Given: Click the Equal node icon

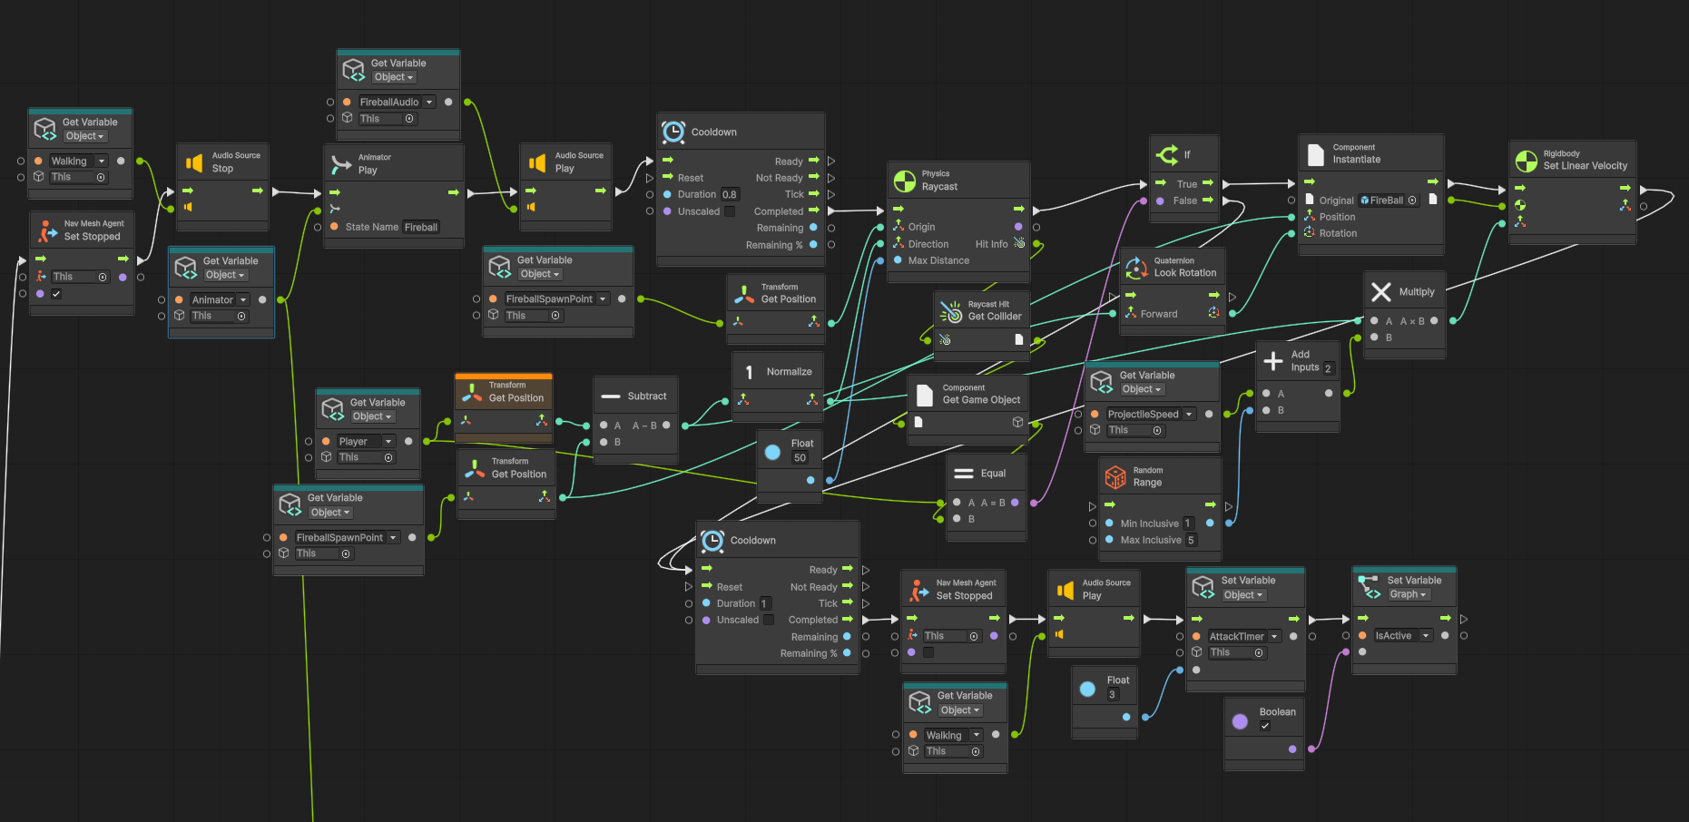Looking at the screenshot, I should click(x=964, y=474).
